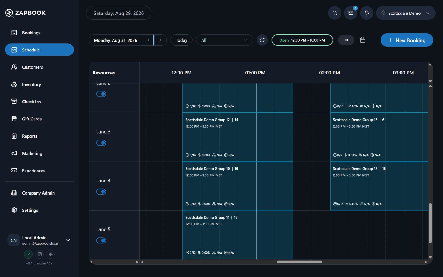Toggle Lane 2 switch

101,94
